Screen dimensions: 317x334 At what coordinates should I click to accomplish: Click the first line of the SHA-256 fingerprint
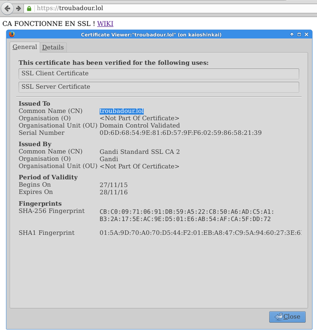point(187,211)
